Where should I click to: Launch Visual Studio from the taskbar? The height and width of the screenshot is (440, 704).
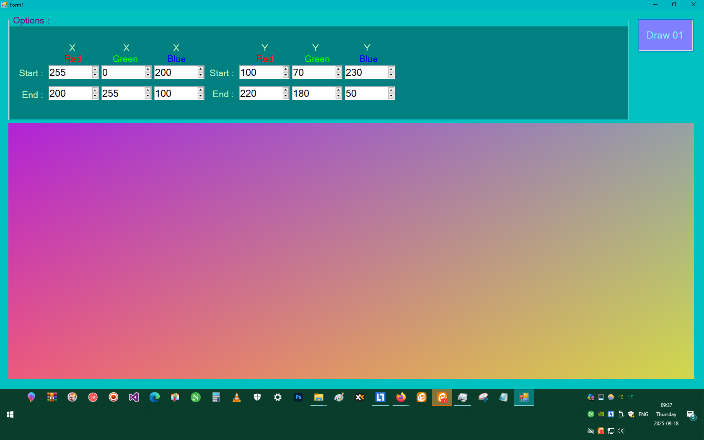(x=134, y=397)
